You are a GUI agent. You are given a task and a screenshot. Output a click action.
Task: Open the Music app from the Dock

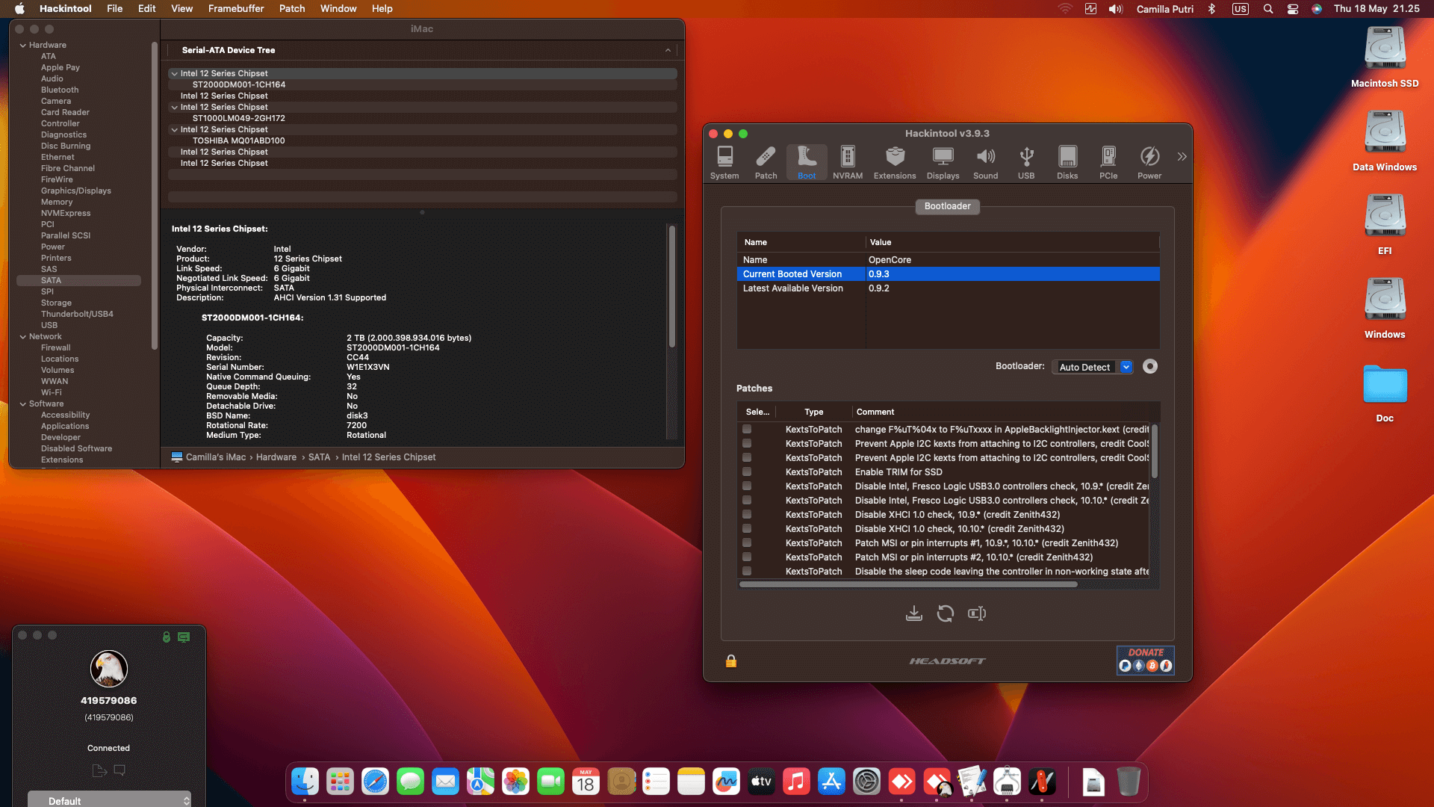(x=796, y=782)
